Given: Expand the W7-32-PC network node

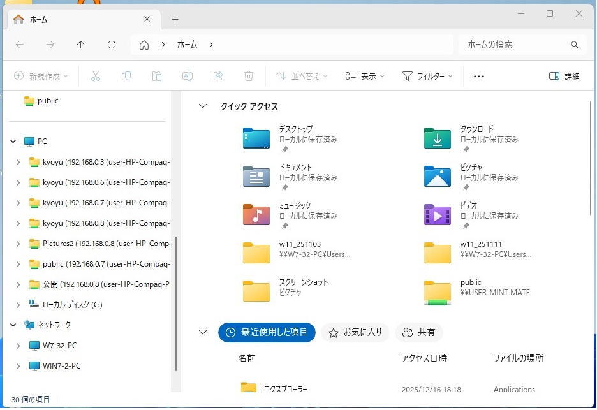Looking at the screenshot, I should pos(18,346).
